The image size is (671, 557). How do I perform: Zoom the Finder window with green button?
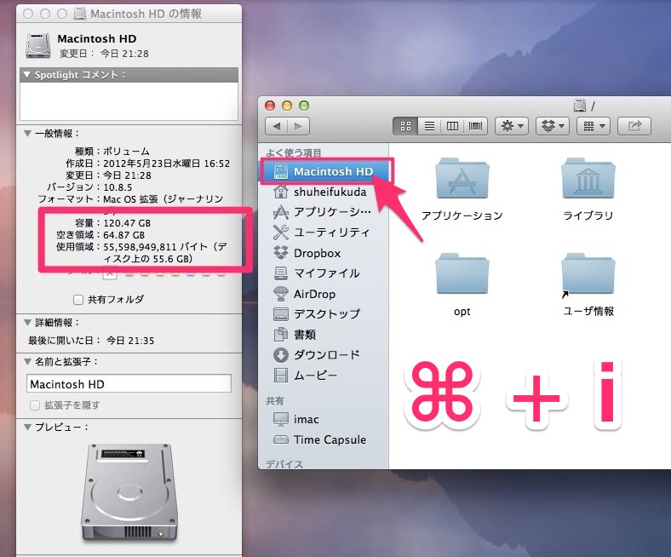(304, 106)
